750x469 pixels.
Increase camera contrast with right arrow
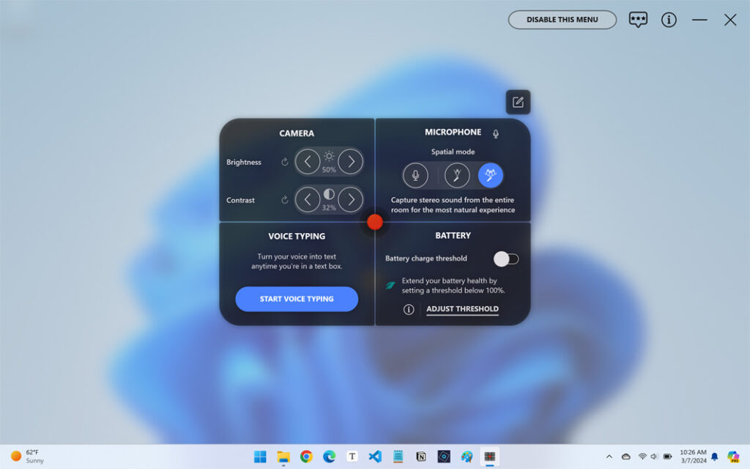(351, 199)
